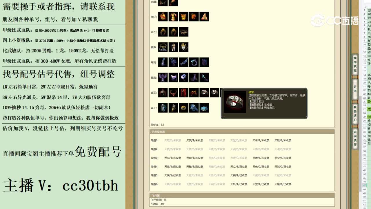371x209 pixels.
Task: Click the 飞行等级: 48 text
Action: point(158,200)
